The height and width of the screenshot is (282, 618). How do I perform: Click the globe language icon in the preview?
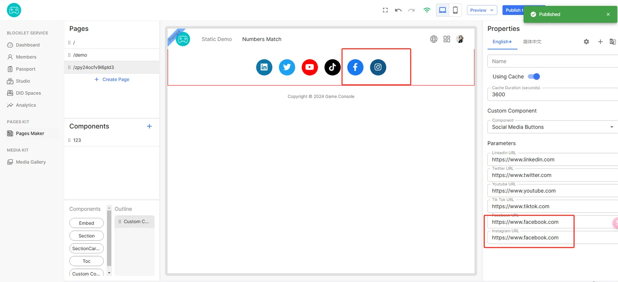pos(434,39)
